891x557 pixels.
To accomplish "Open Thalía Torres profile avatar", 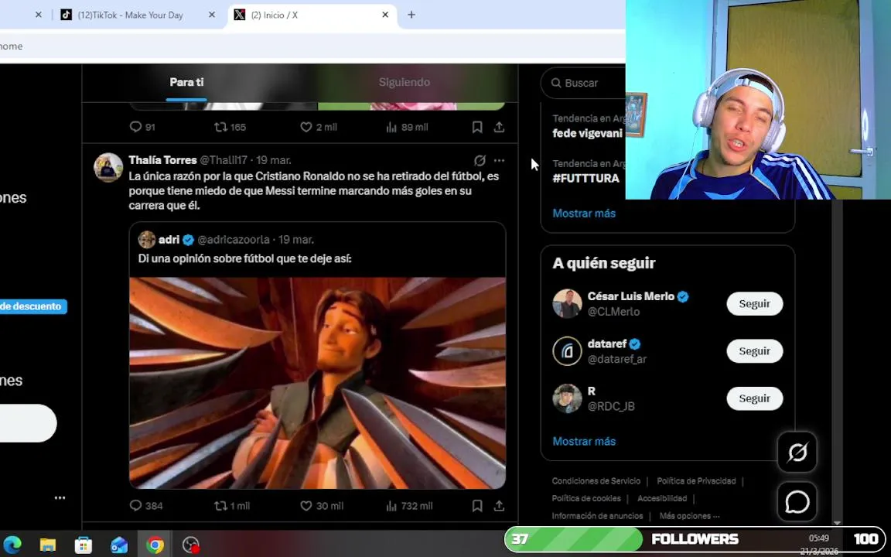I will 108,167.
